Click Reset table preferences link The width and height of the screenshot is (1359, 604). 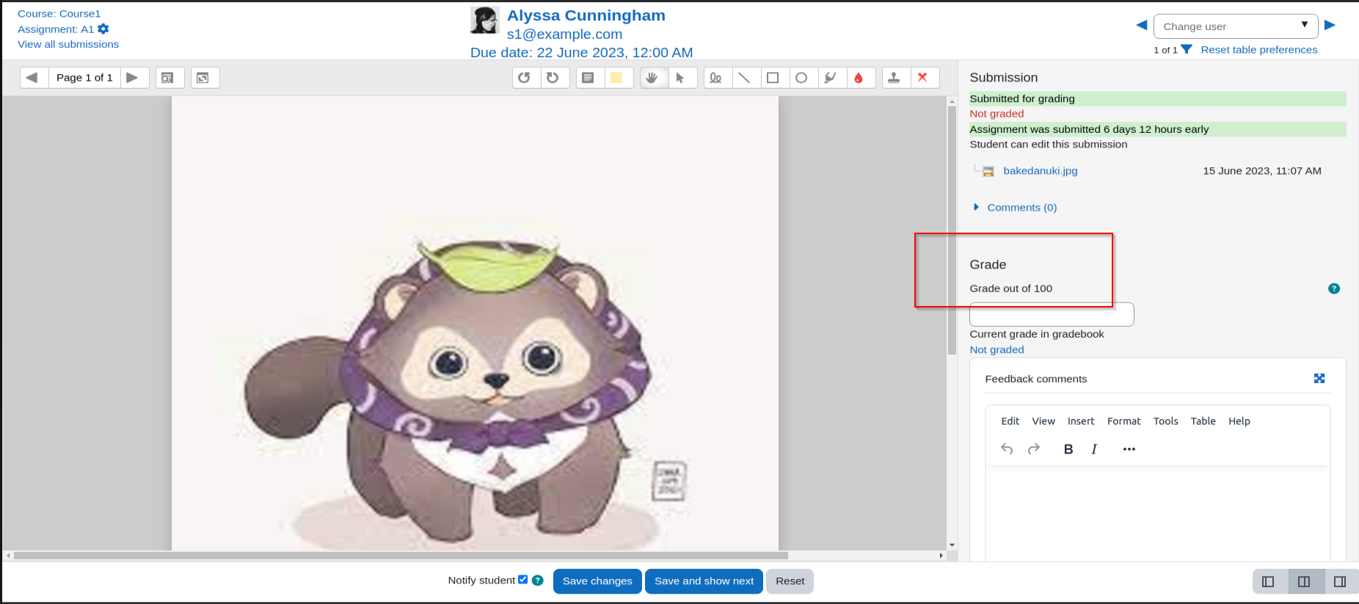click(1259, 50)
